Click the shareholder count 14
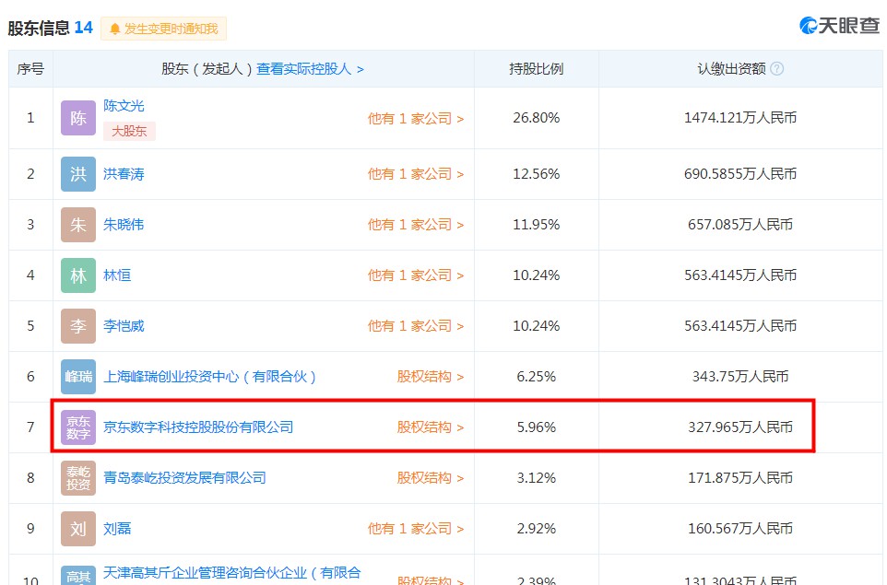 (x=84, y=28)
